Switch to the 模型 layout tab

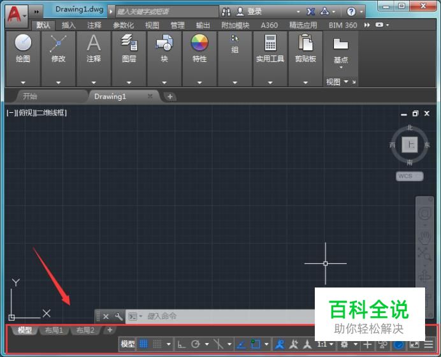point(25,330)
